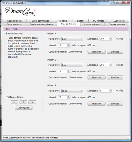This screenshot has width=132, height=142.
Task: Click the DreamLover logo
Action: (x=19, y=12)
